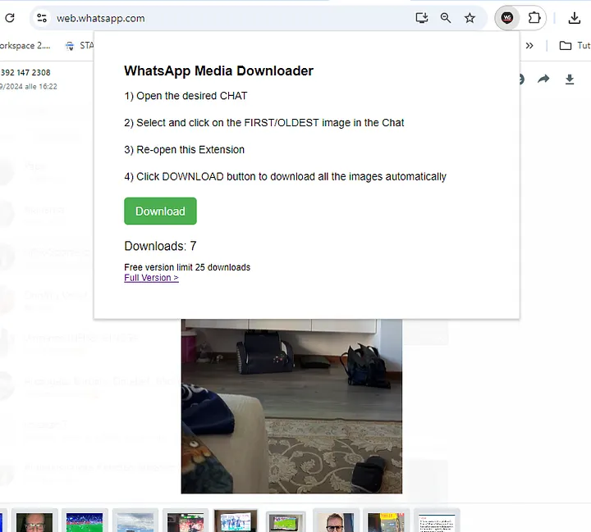Select the sky landscape thumbnail
The width and height of the screenshot is (591, 532).
coord(135,521)
